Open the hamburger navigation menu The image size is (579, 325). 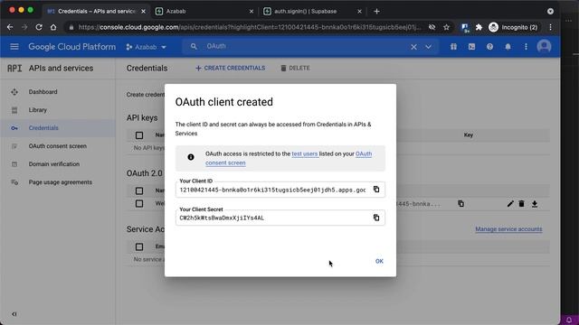tap(14, 47)
